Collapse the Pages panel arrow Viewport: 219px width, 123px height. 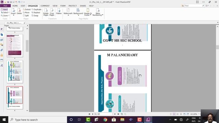pyautogui.click(x=27, y=26)
